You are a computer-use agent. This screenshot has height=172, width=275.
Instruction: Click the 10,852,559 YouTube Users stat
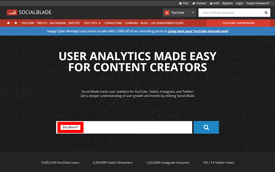(x=60, y=162)
